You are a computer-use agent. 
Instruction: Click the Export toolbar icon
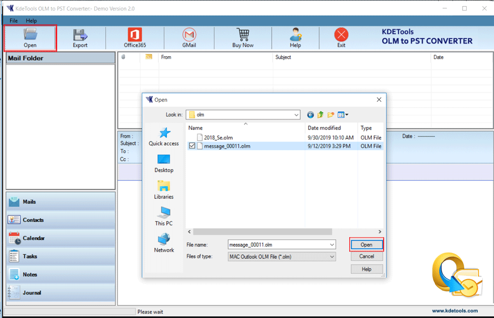tap(80, 38)
